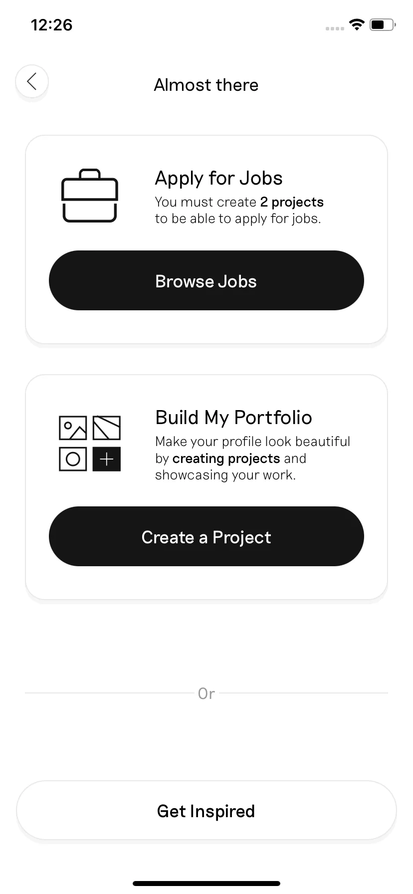The width and height of the screenshot is (413, 894).
Task: Tap the Almost there title
Action: [x=206, y=85]
